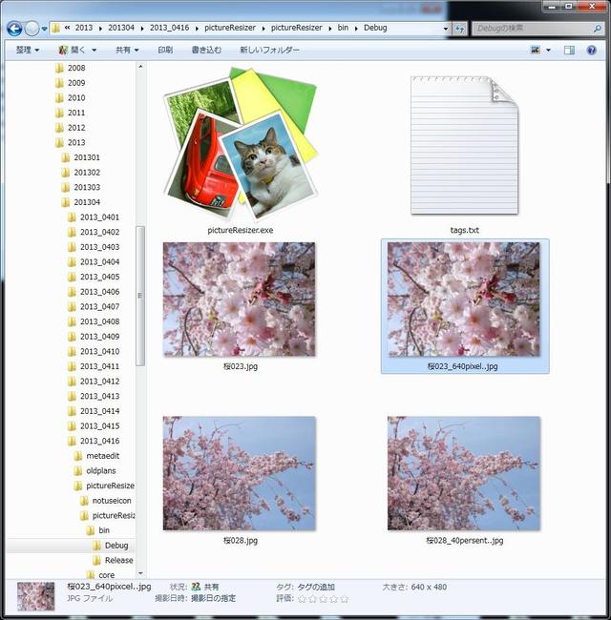Image resolution: width=611 pixels, height=620 pixels.
Task: Click the change view icon
Action: 536,50
